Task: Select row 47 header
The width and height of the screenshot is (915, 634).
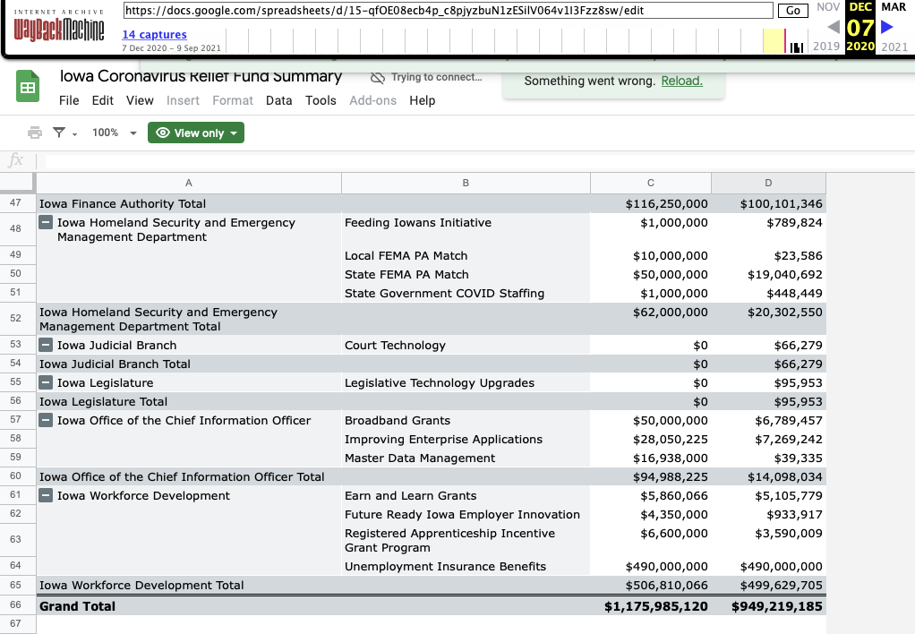Action: (x=16, y=202)
